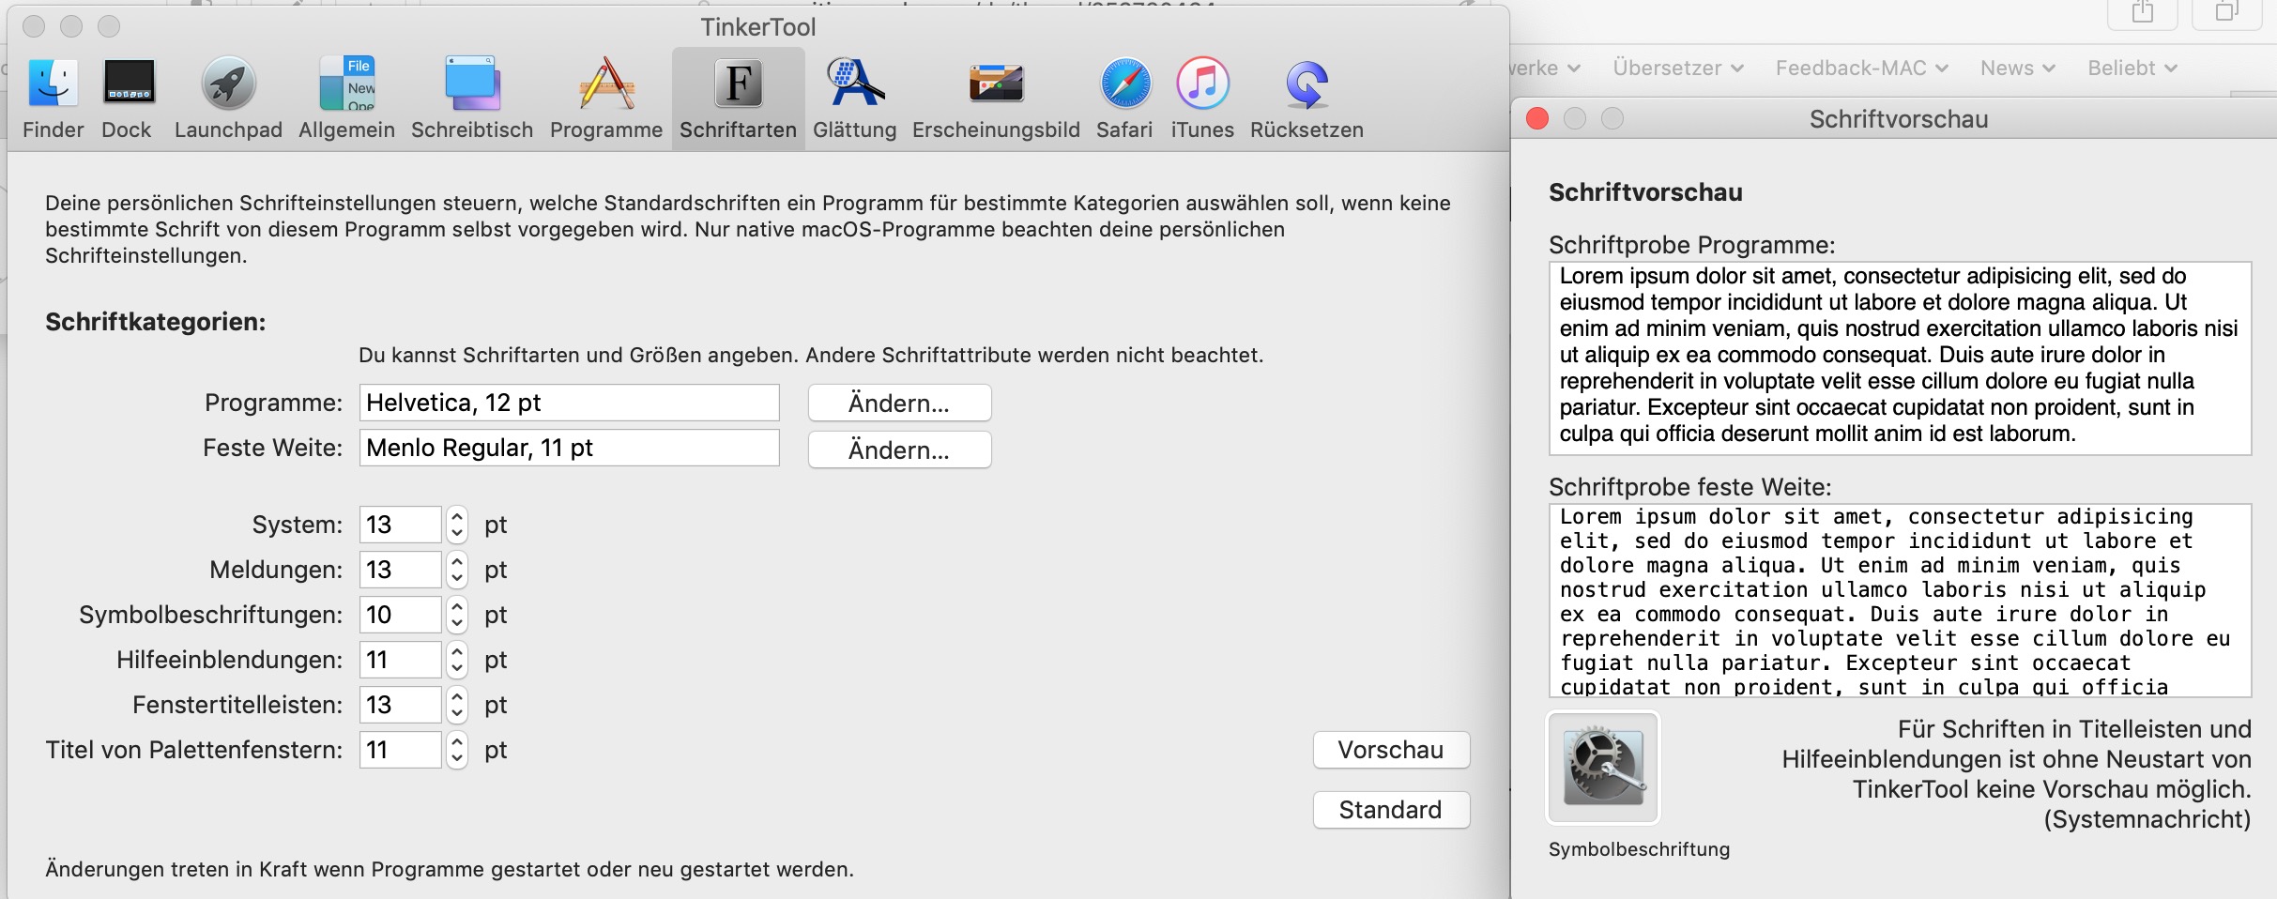Click the Schriftvorschau bold heading
Image resolution: width=2277 pixels, height=899 pixels.
(1645, 192)
